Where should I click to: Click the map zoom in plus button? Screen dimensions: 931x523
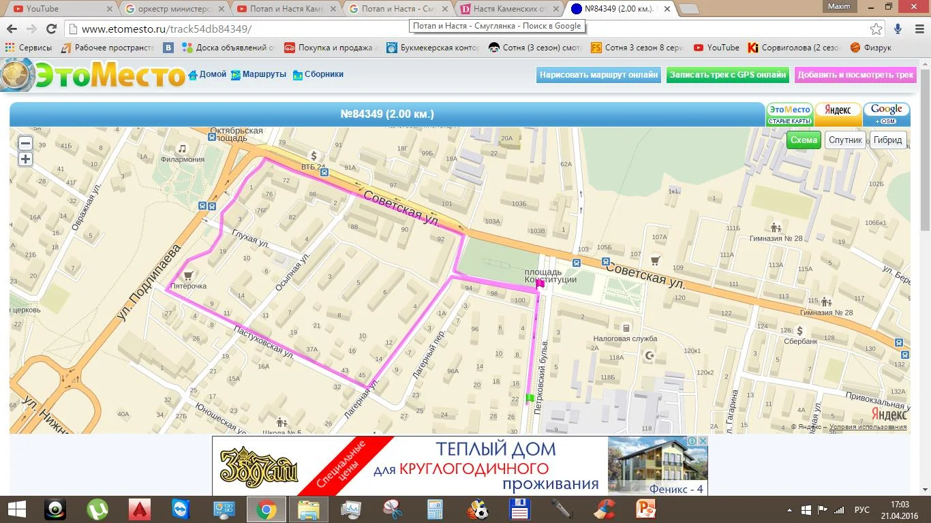25,159
